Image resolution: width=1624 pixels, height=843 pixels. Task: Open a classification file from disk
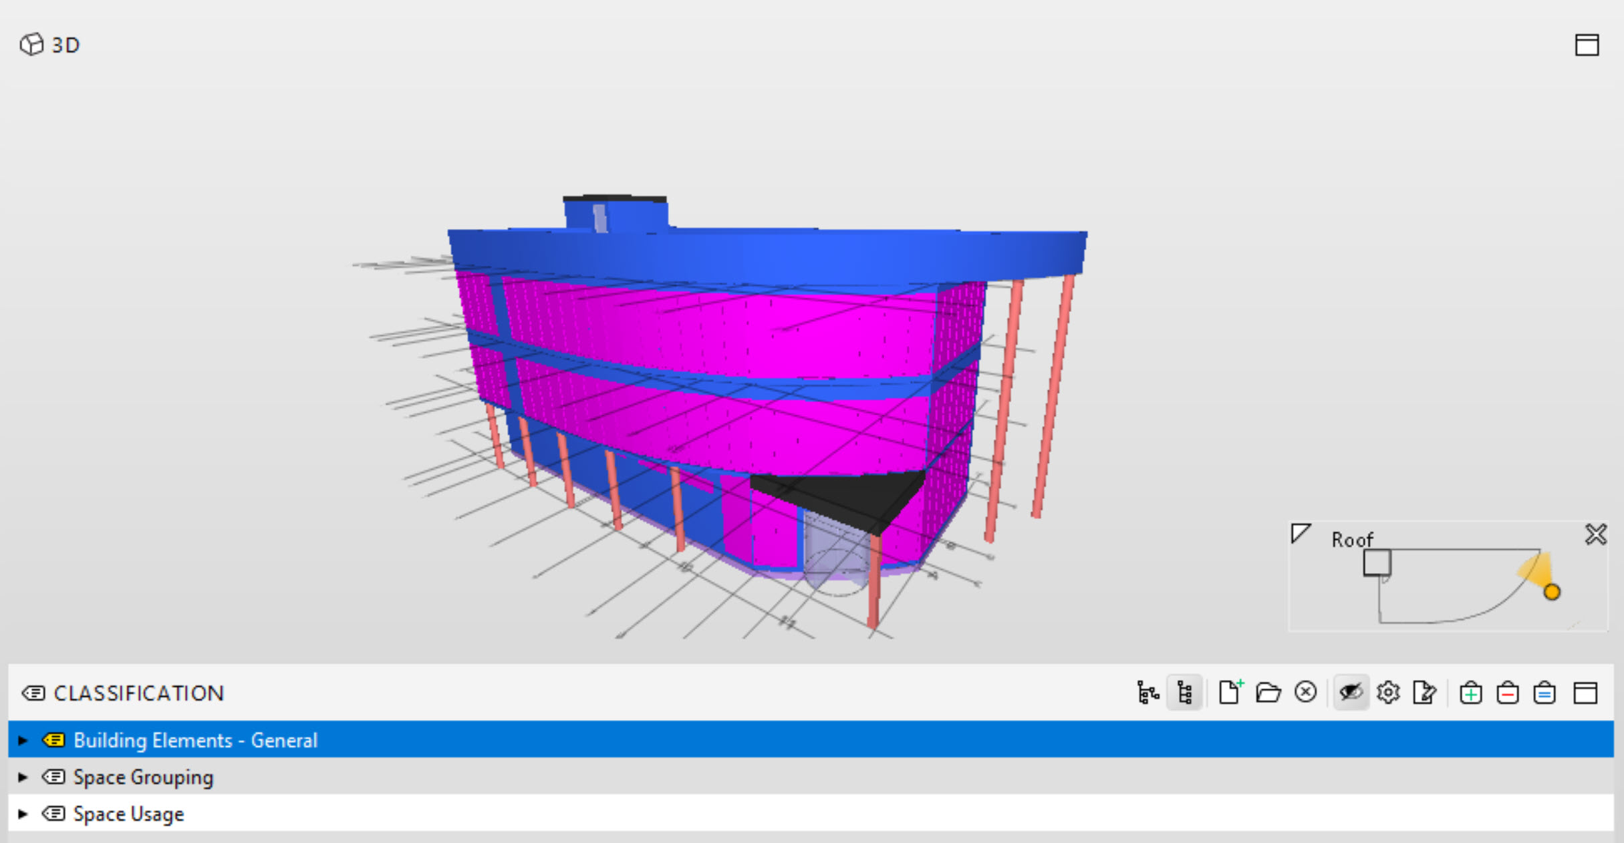tap(1268, 693)
